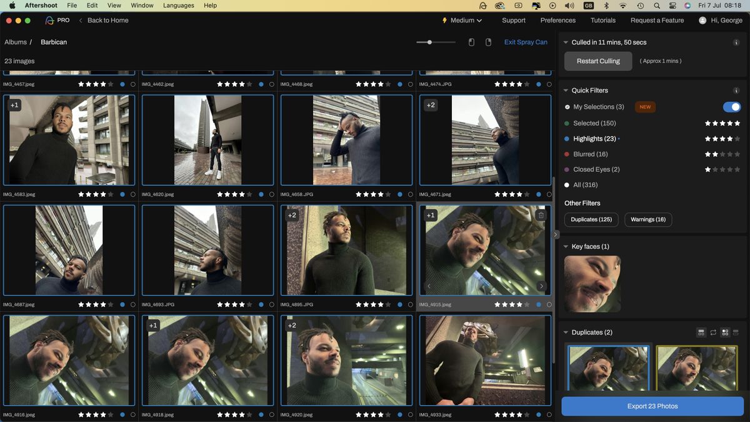Select the left-click mouse spray tool icon

(x=470, y=42)
